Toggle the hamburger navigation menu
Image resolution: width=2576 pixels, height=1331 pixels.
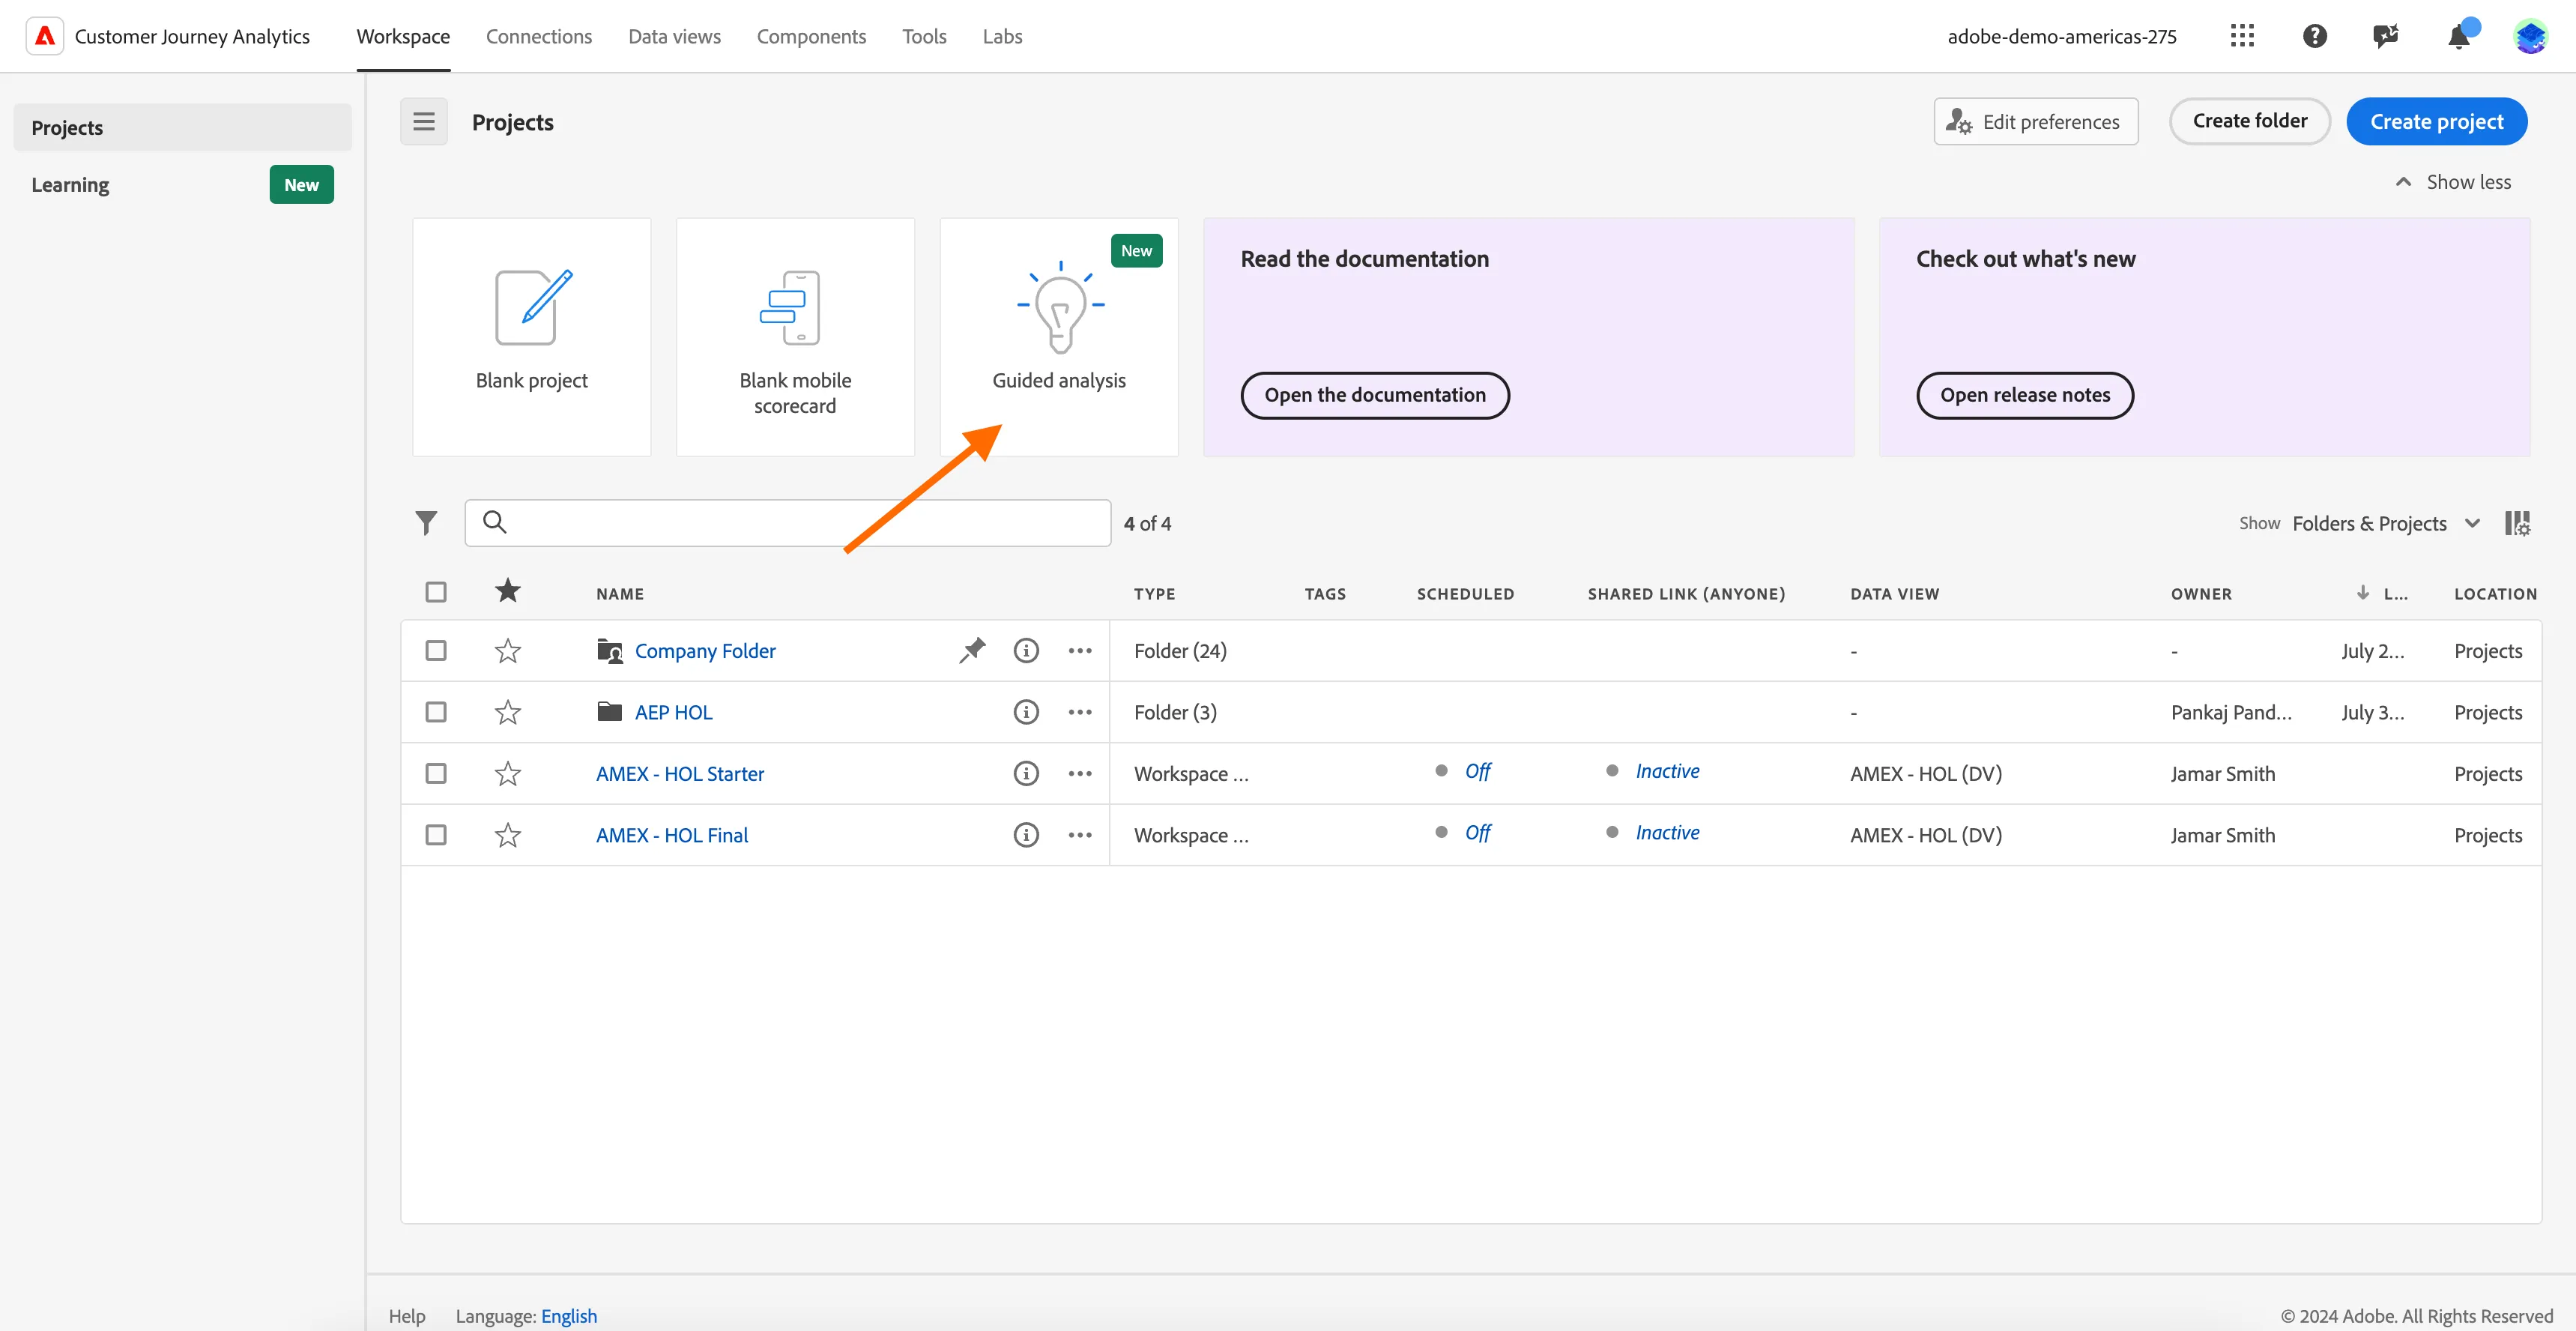424,122
